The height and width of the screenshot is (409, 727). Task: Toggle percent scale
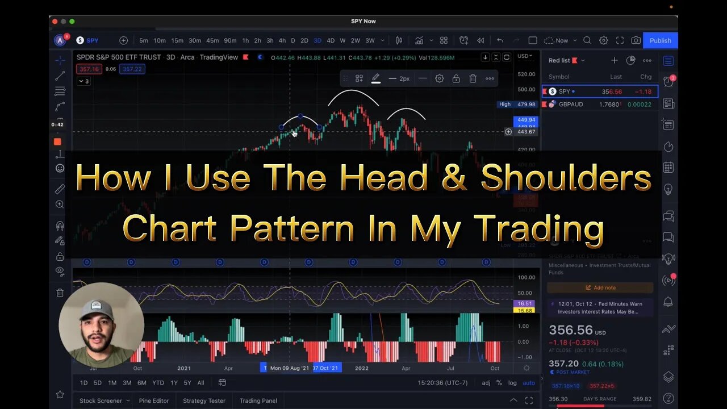(499, 383)
